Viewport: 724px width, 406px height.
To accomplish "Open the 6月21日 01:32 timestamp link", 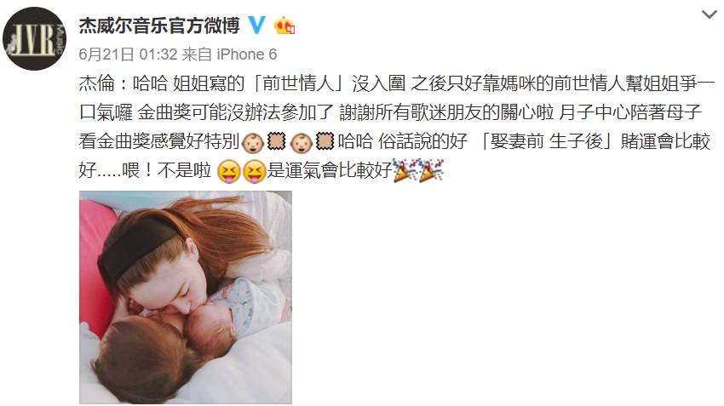I will coord(128,54).
